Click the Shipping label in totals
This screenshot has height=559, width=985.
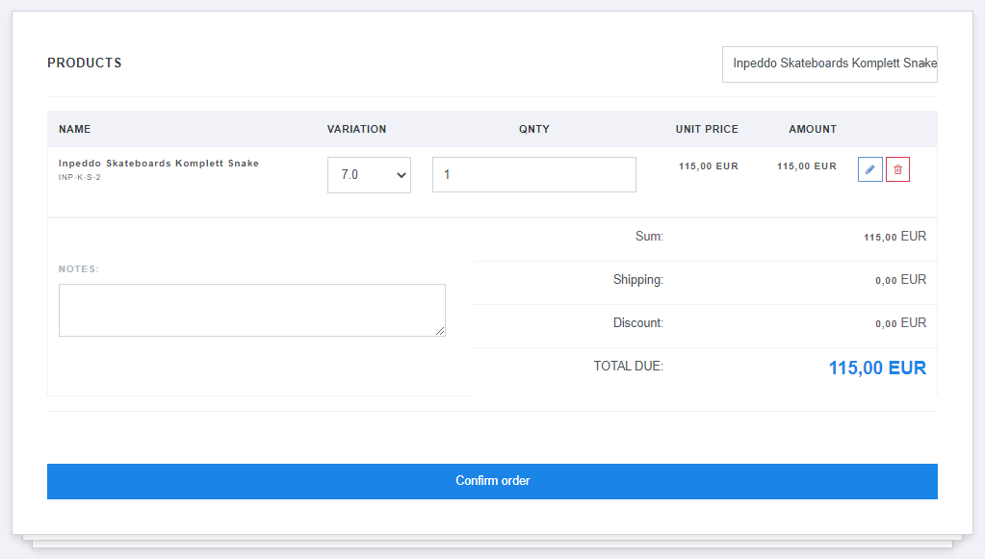pyautogui.click(x=637, y=280)
